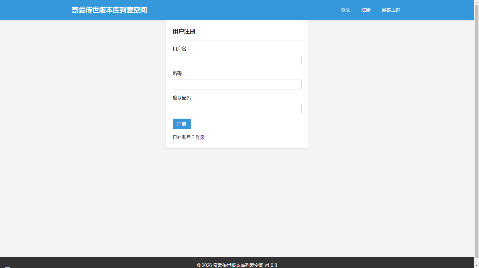Go to 游客上传 in the navbar

coord(391,10)
